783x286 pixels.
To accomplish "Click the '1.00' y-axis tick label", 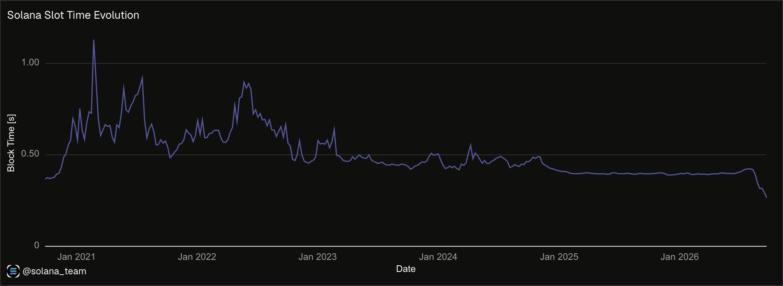I will [30, 63].
